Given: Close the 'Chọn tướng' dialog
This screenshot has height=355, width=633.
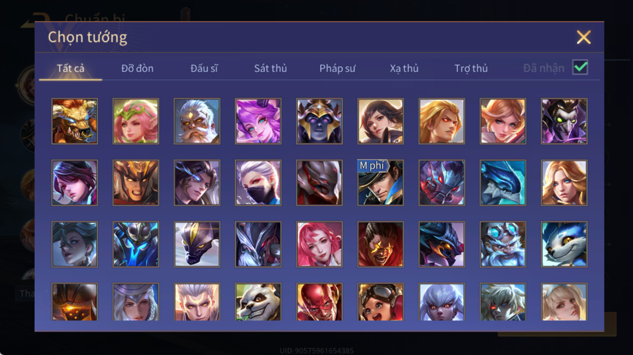Looking at the screenshot, I should tap(583, 37).
